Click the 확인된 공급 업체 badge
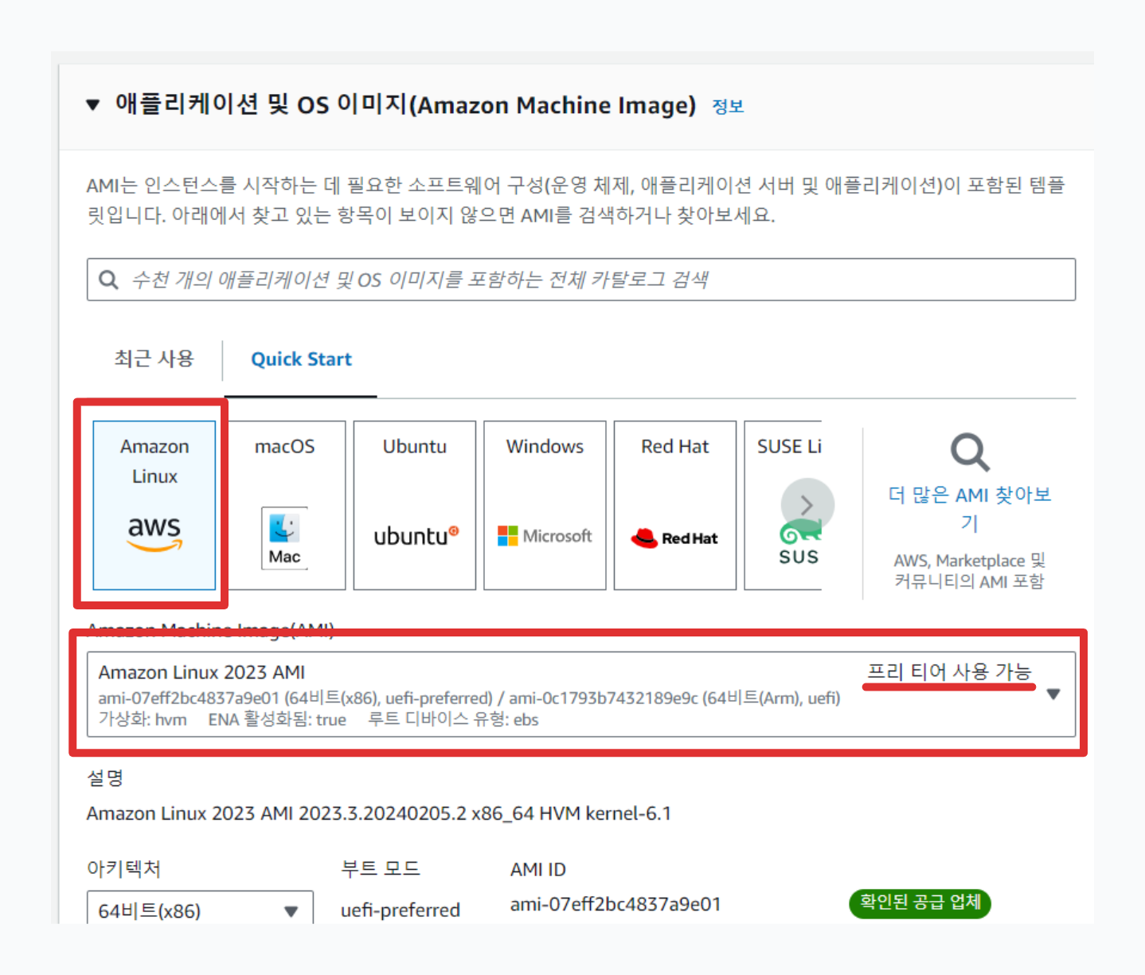The width and height of the screenshot is (1145, 975). tap(920, 903)
